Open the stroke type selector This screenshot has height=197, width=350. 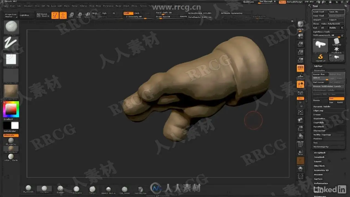[11, 44]
